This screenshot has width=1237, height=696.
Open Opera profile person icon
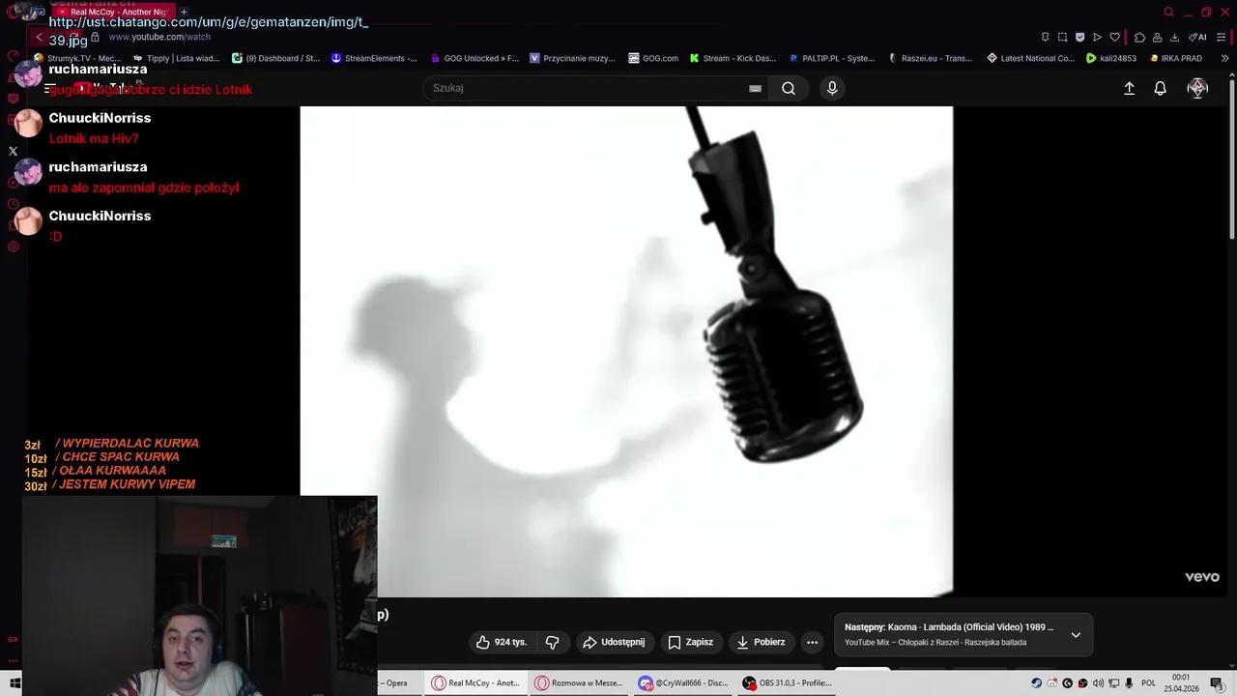coord(1157,37)
